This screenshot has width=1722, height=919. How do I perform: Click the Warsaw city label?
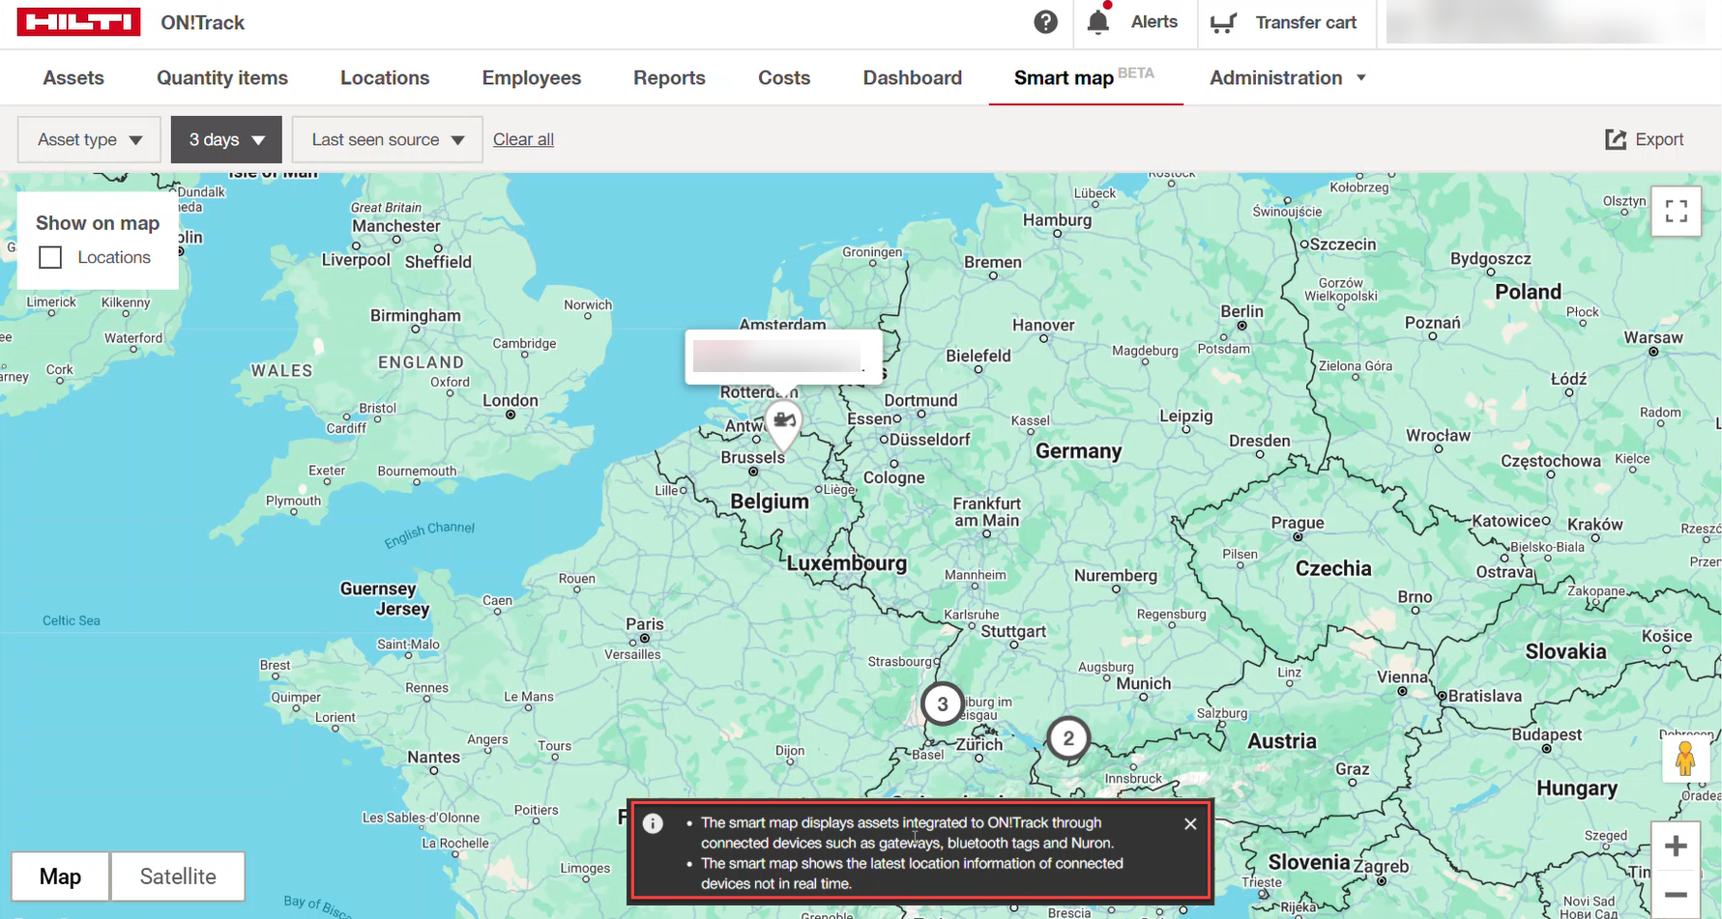1653,337
